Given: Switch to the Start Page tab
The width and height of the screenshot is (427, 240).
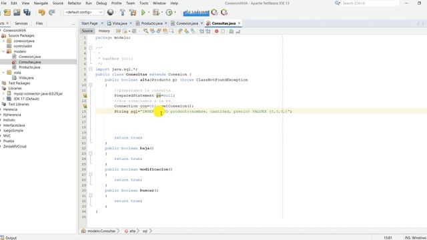Looking at the screenshot, I should click(x=89, y=23).
